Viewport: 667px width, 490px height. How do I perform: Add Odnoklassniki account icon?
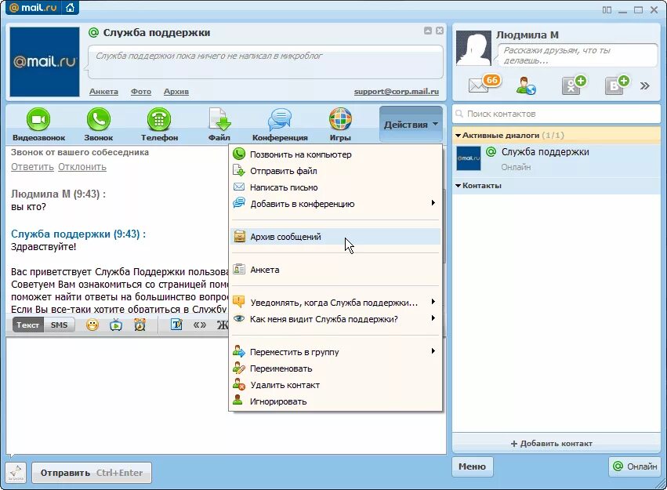pos(573,85)
